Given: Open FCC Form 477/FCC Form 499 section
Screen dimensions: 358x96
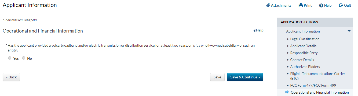Looking at the screenshot, I should 313,85.
